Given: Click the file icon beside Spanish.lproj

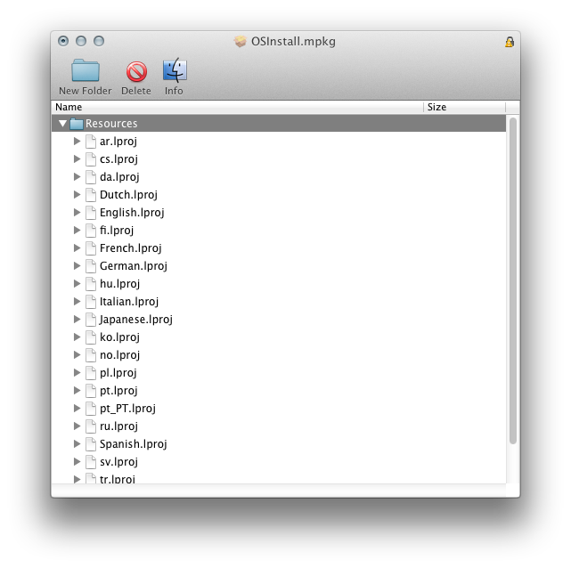Looking at the screenshot, I should [91, 444].
